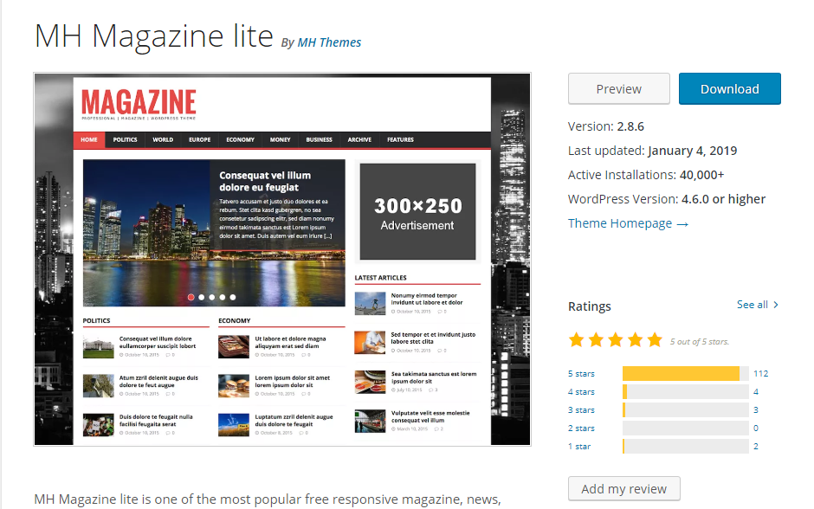The width and height of the screenshot is (814, 509).
Task: Click the red first slider dot
Action: tap(191, 297)
